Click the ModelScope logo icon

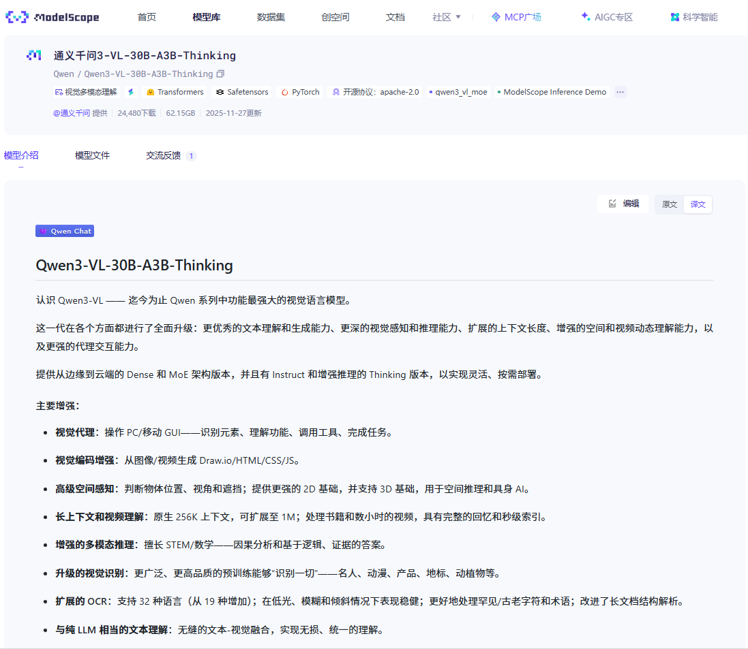16,16
